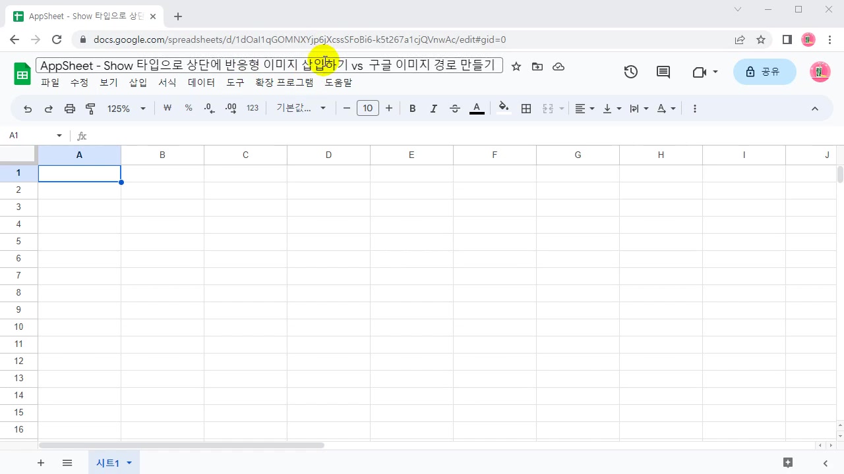Screen dimensions: 844x474
Task: Open the 125% zoom dropdown
Action: 126,109
